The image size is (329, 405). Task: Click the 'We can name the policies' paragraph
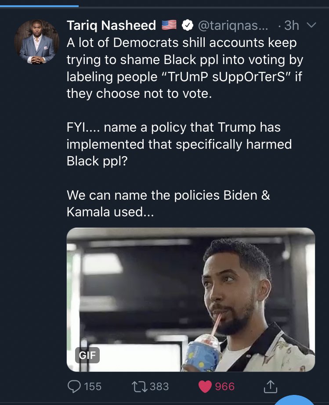click(168, 204)
